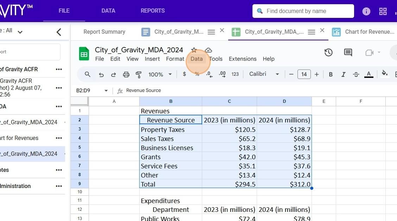Open the DATA top navigation item
This screenshot has width=397, height=221.
[108, 11]
